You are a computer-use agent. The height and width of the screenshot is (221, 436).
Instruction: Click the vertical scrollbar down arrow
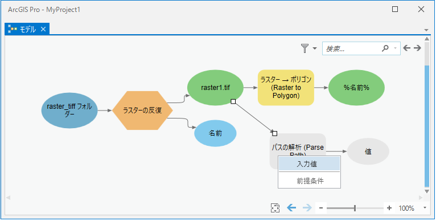(427, 191)
